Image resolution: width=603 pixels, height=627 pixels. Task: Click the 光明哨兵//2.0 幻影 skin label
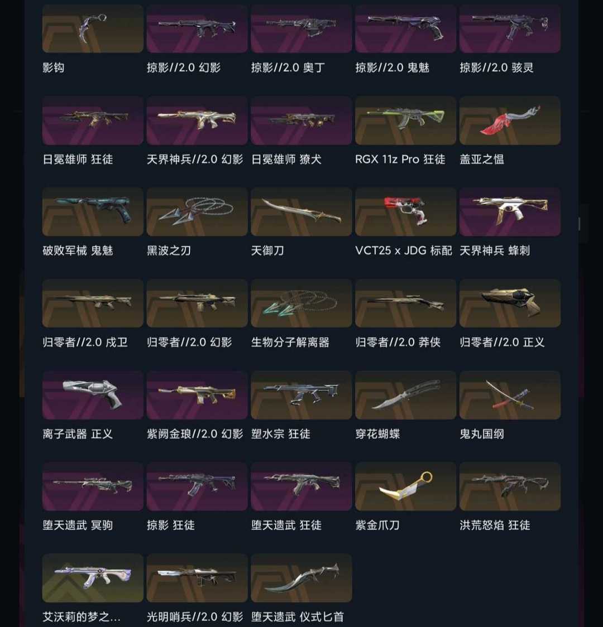[x=195, y=616]
